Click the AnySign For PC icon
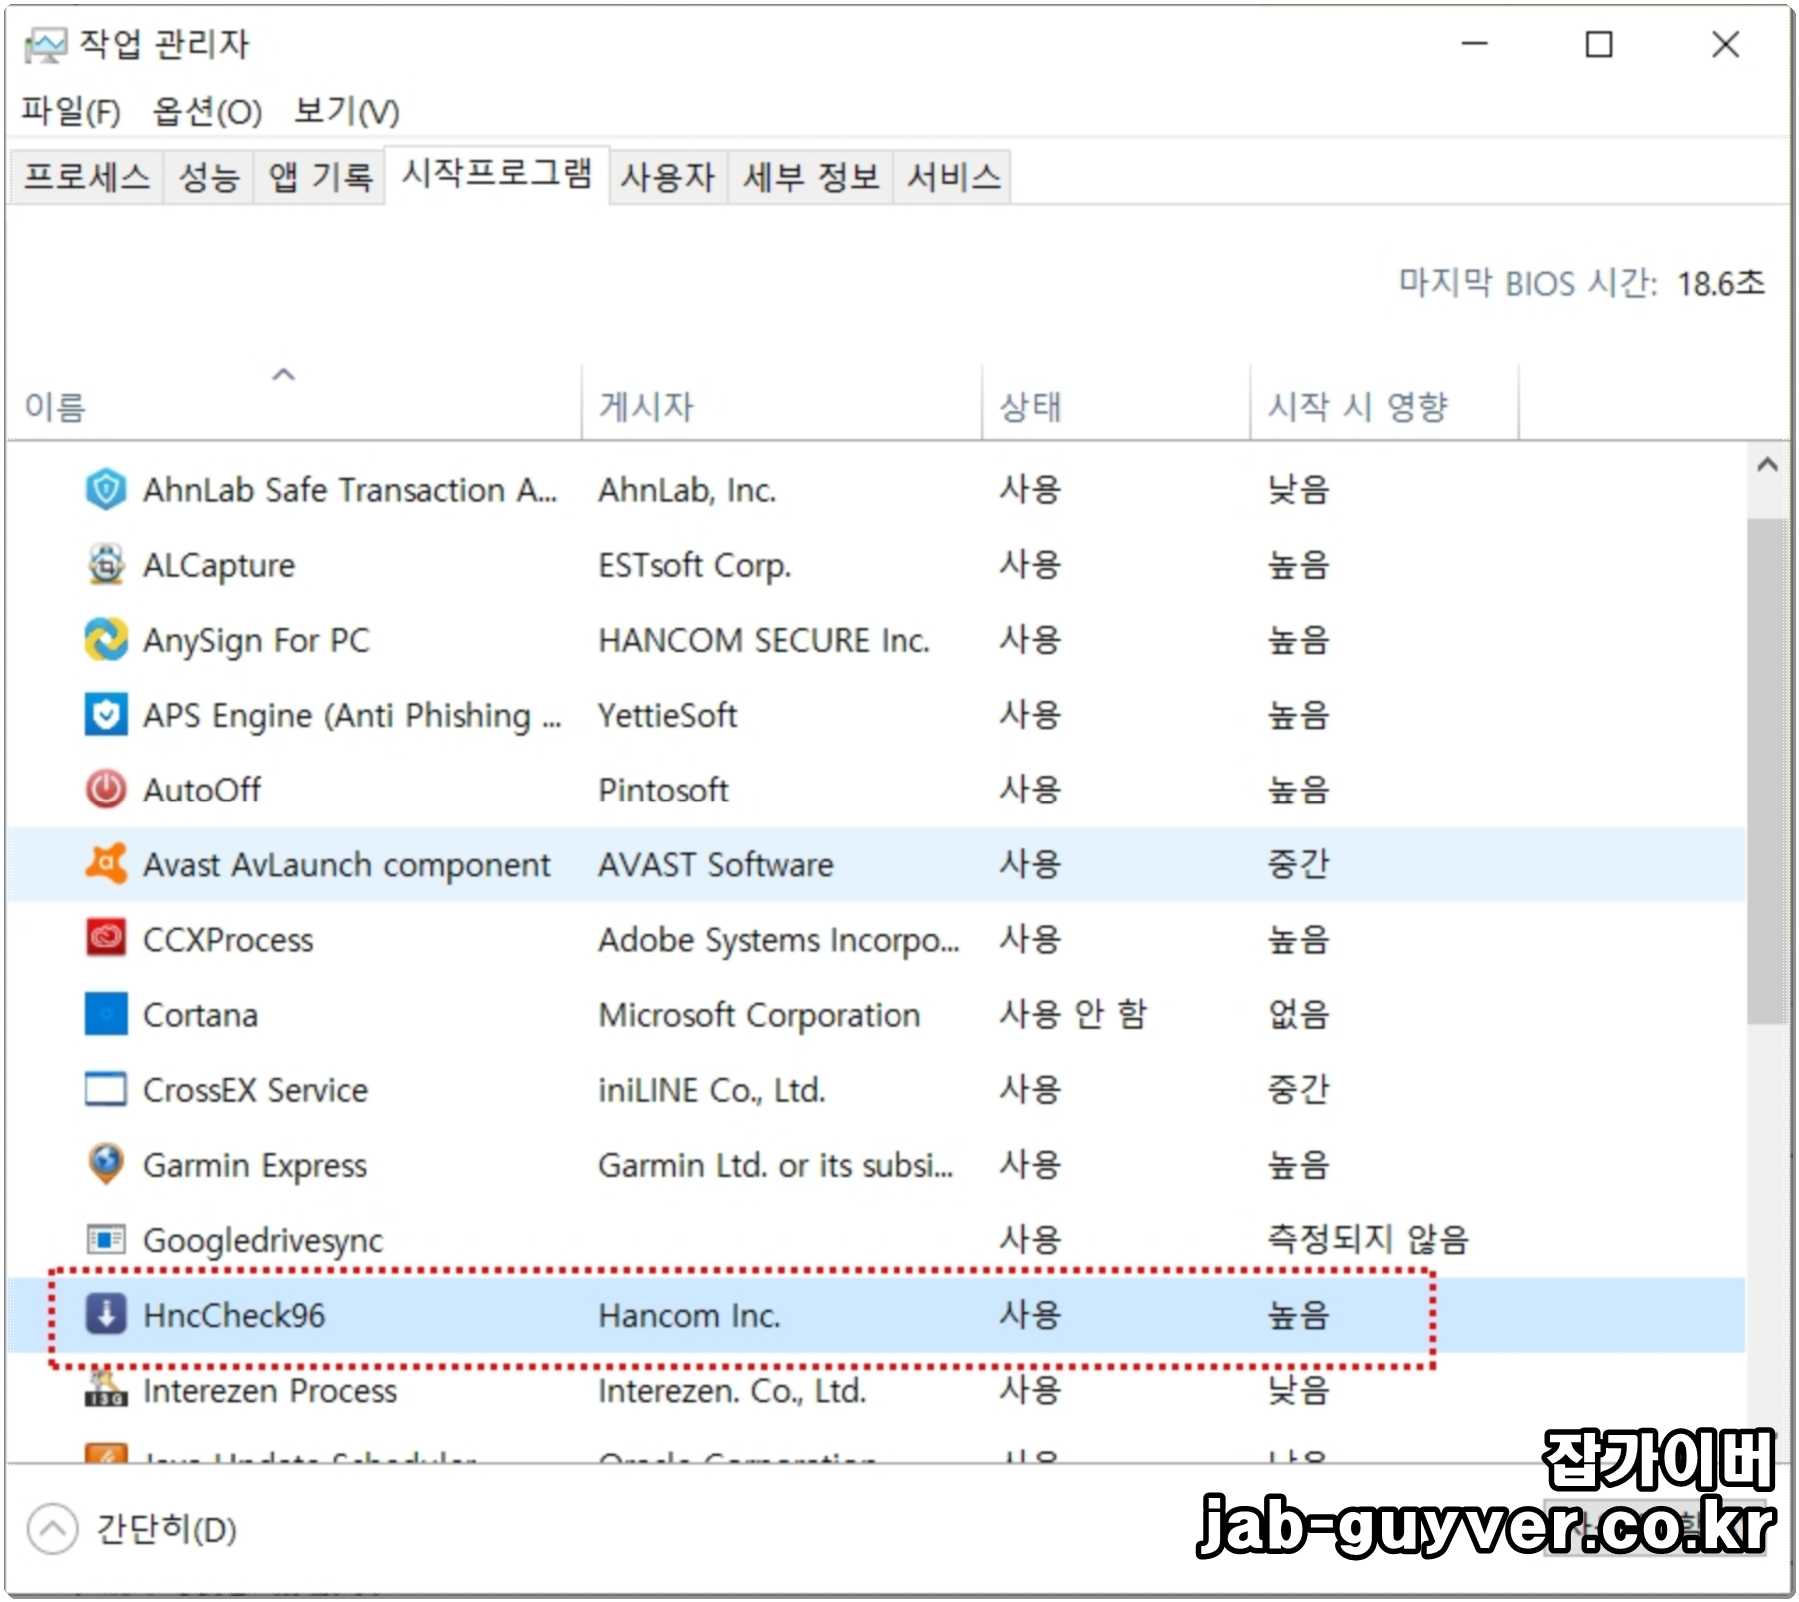Image resolution: width=1799 pixels, height=1602 pixels. click(x=106, y=640)
